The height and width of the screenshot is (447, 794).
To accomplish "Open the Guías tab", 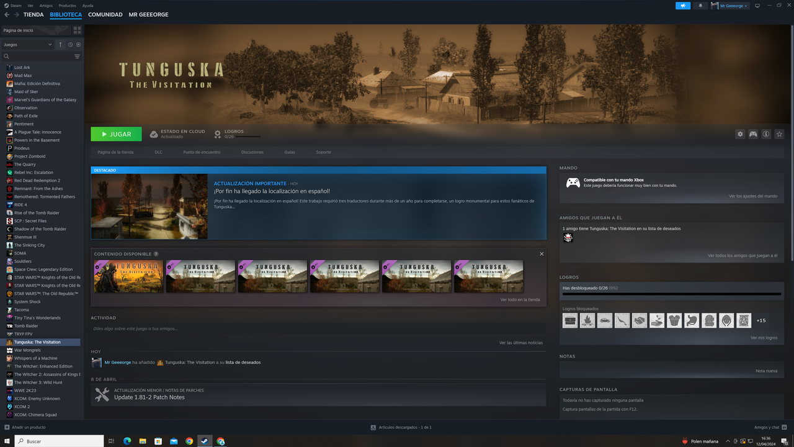I will 290,152.
